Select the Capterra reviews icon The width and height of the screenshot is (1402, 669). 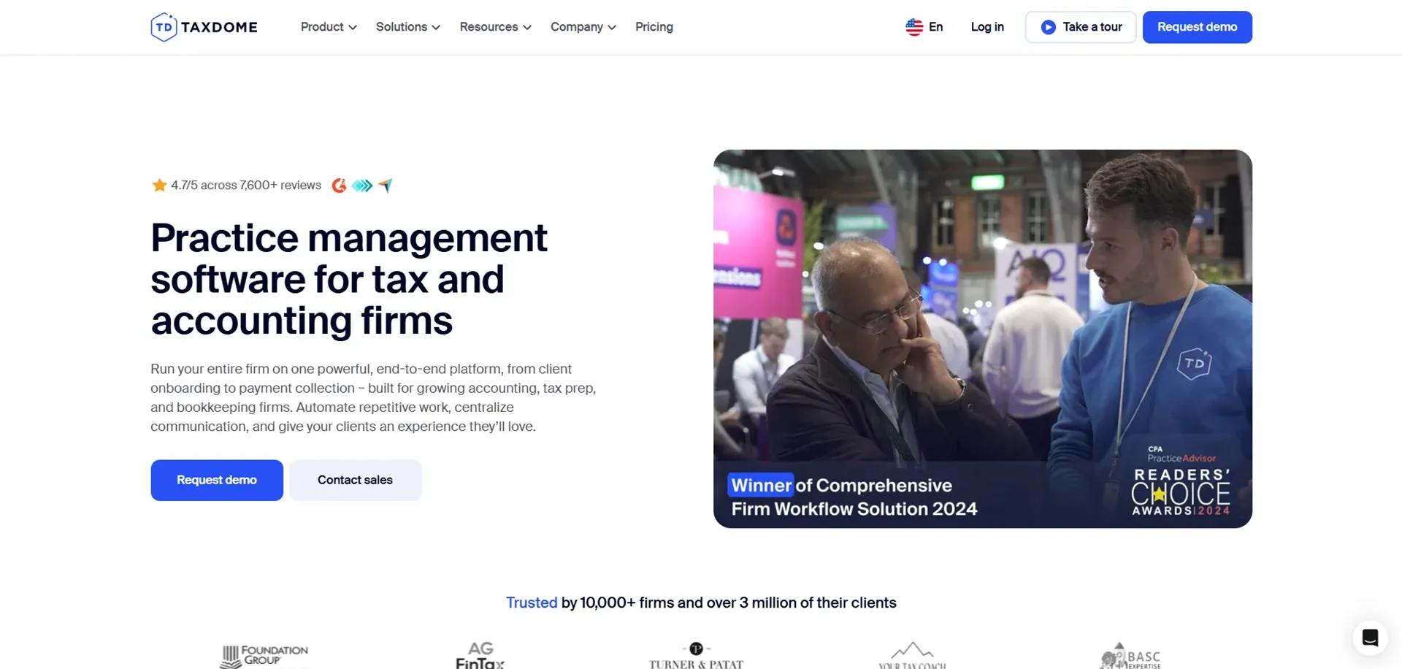click(x=361, y=186)
